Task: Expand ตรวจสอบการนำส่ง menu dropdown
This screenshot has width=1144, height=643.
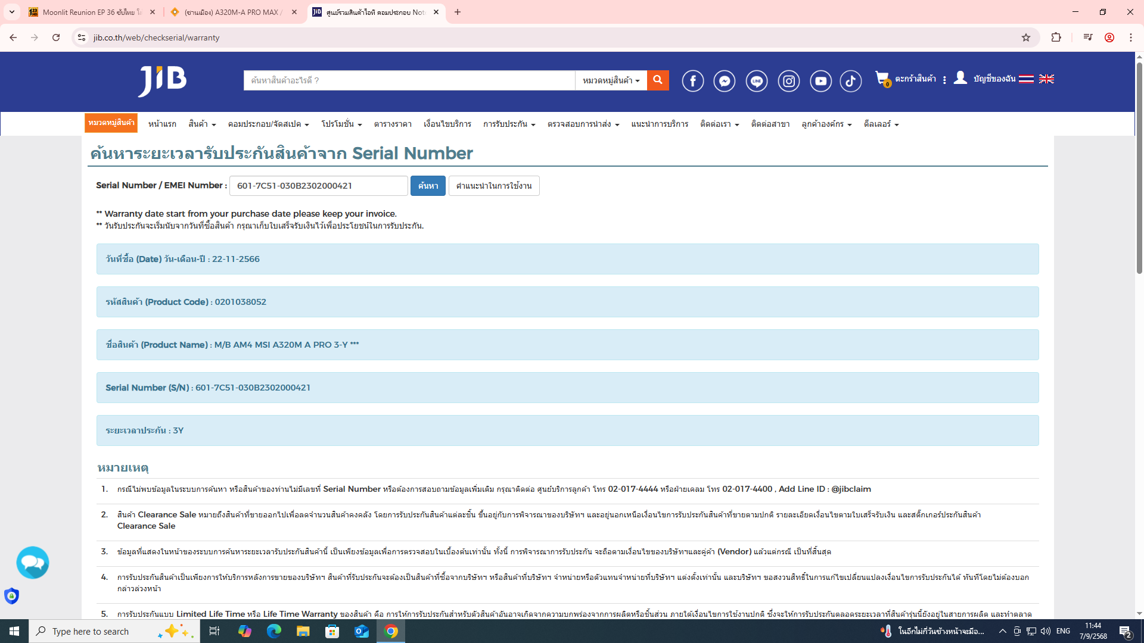Action: (x=583, y=124)
